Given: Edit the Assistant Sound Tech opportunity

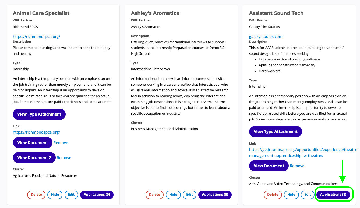Looking at the screenshot, I should pos(308,195).
